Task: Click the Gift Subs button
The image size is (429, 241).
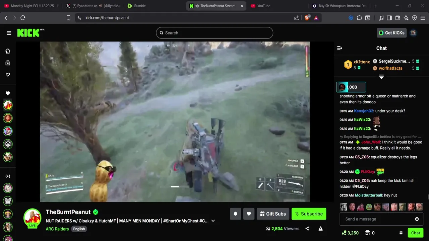Action: click(x=273, y=214)
